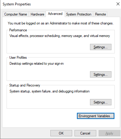Click the User Profiles group label
The image size is (121, 139).
point(18,58)
